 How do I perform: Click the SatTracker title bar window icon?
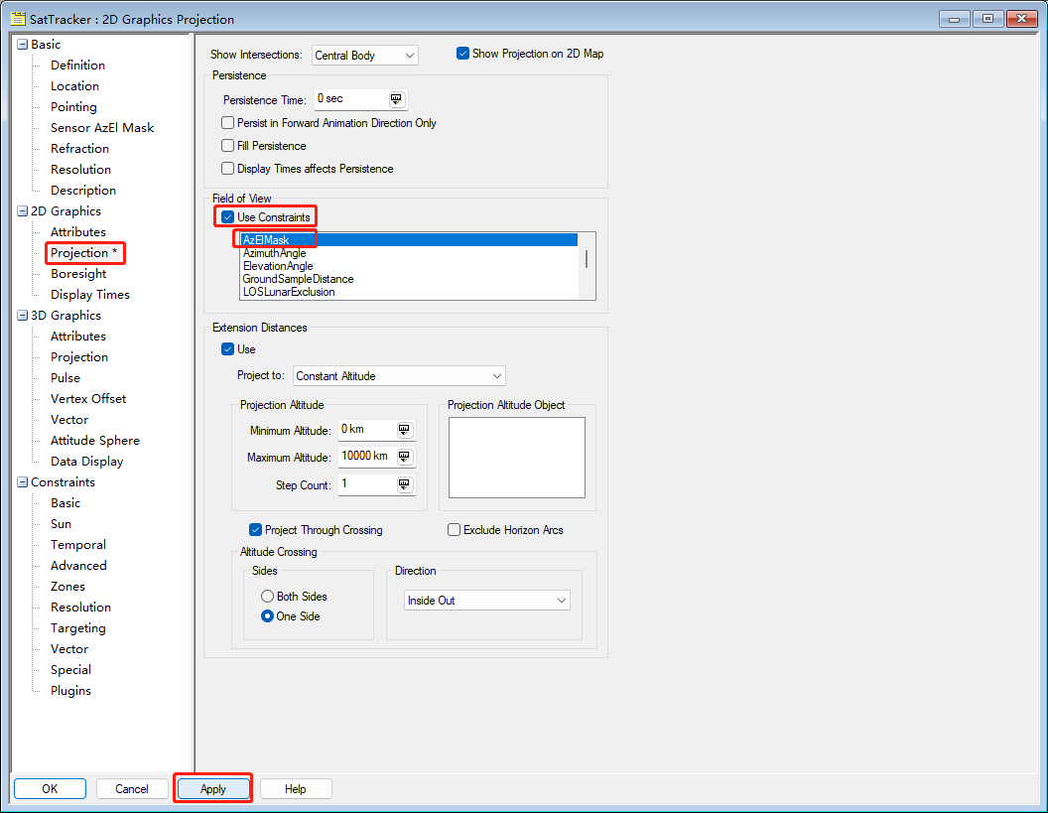pyautogui.click(x=18, y=19)
